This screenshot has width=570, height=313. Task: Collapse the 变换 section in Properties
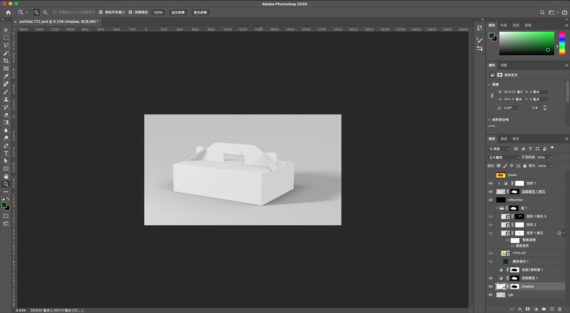[x=490, y=85]
